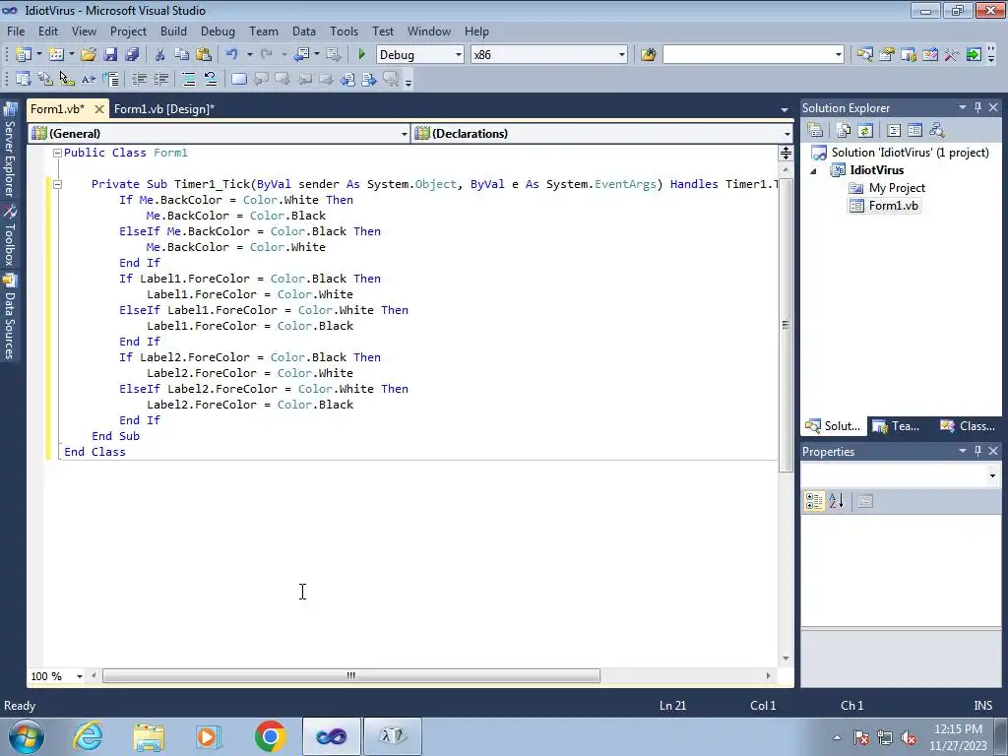Click the editor split bar handle
The width and height of the screenshot is (1008, 756).
(x=786, y=153)
